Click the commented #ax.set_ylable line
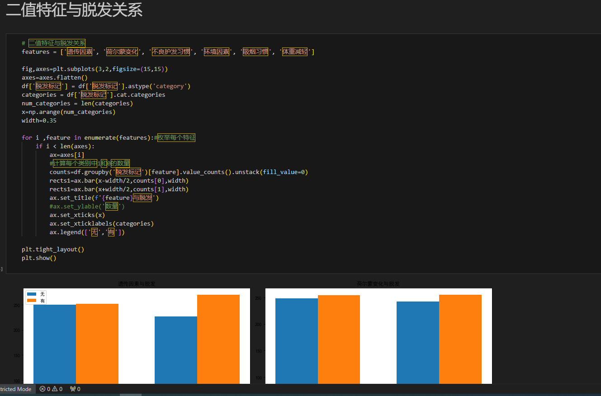601x396 pixels. pyautogui.click(x=87, y=206)
